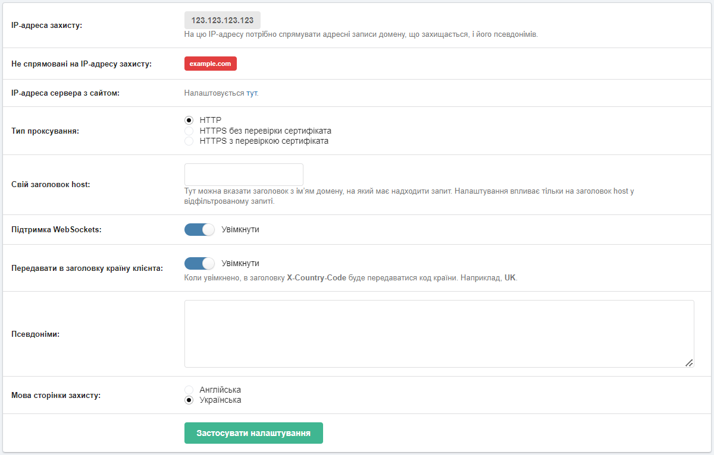This screenshot has height=455, width=714.
Task: Choose HTTPS без перевірки сертифіката option
Action: pyautogui.click(x=189, y=131)
